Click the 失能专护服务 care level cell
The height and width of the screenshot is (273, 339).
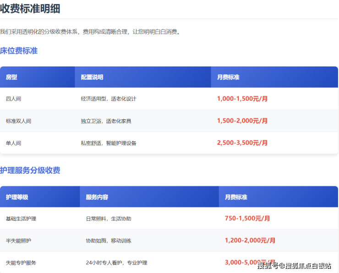tap(21, 263)
